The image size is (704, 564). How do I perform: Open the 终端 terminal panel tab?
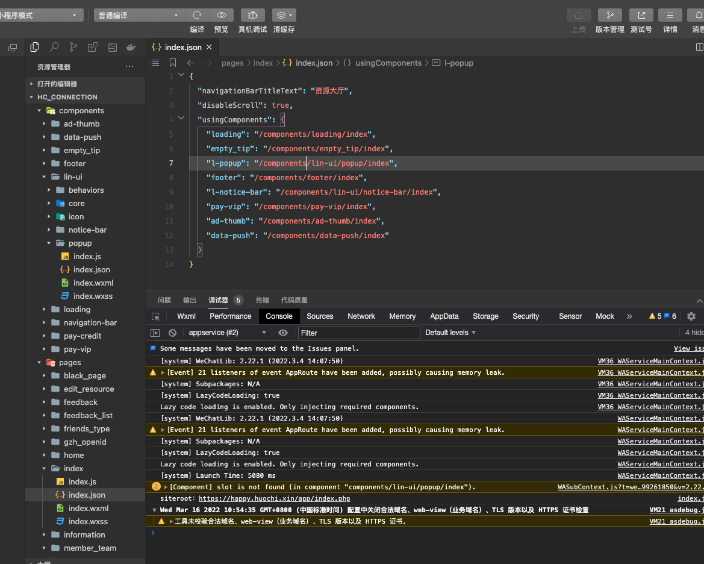pyautogui.click(x=262, y=300)
